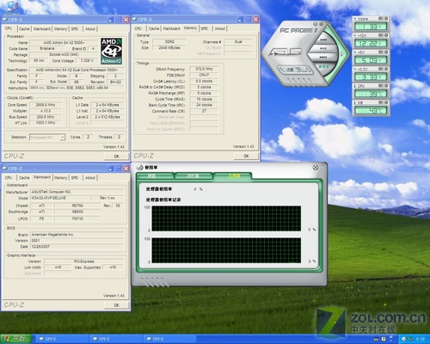Click the Vcore 1.33 V display
Screen dimensions: 430x344
tap(371, 27)
